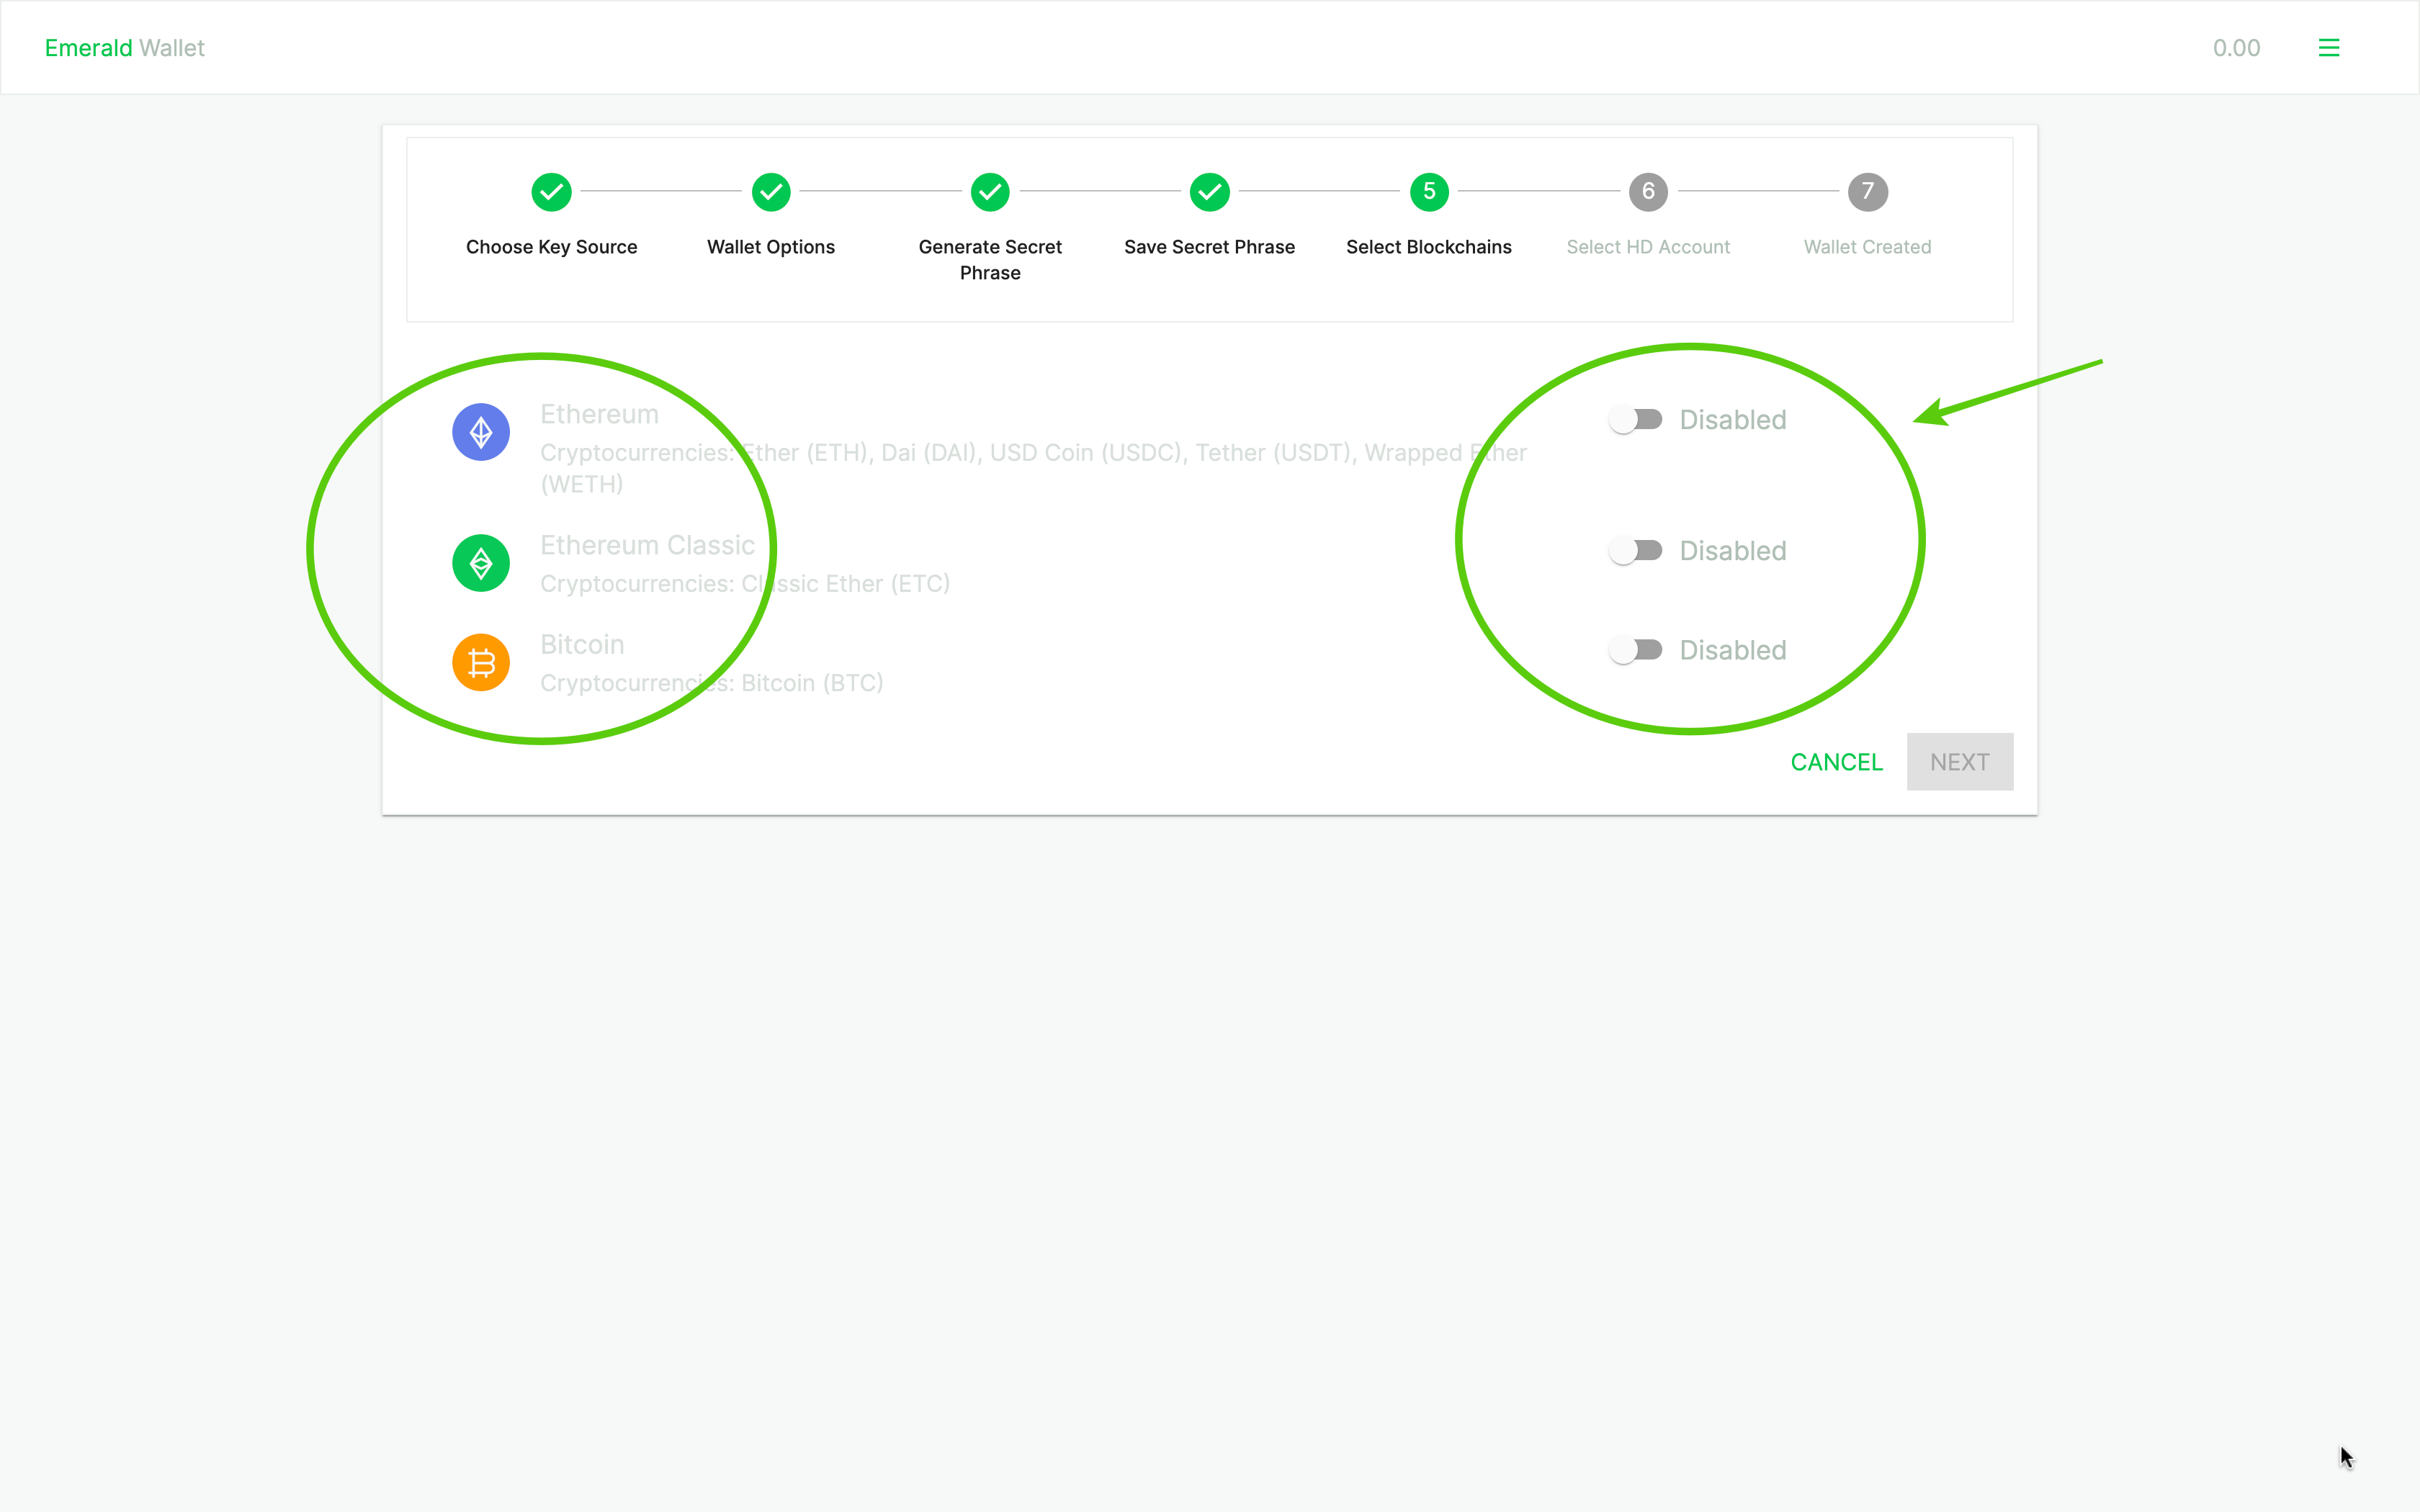This screenshot has height=1512, width=2420.
Task: Click the Emerald Wallet logo text
Action: pyautogui.click(x=124, y=48)
